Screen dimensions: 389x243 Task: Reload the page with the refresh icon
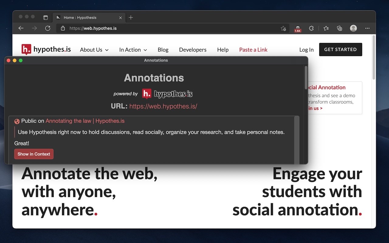48,28
